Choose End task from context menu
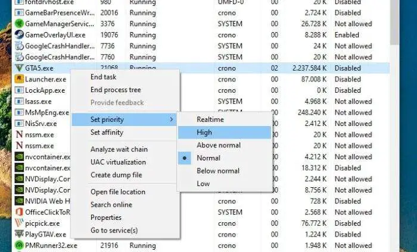The image size is (417, 252). pos(103,77)
